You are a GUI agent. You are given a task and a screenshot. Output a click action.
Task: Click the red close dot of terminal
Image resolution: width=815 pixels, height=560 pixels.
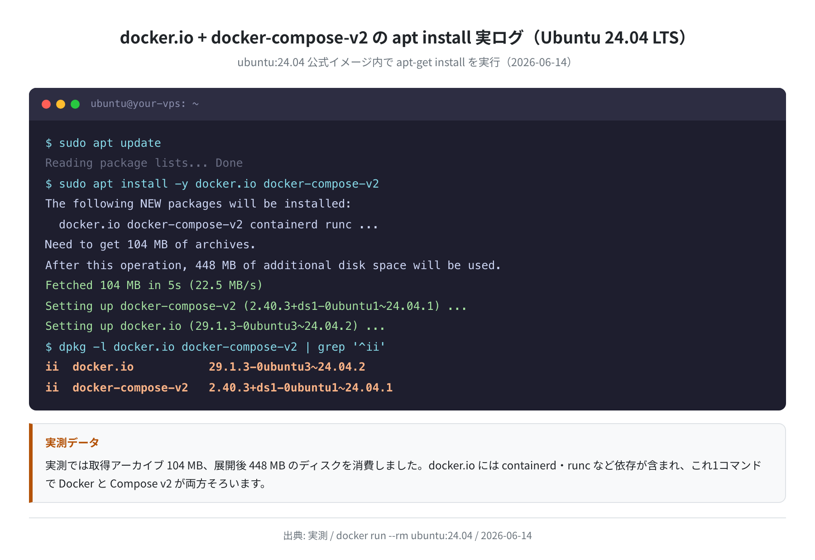pos(46,104)
